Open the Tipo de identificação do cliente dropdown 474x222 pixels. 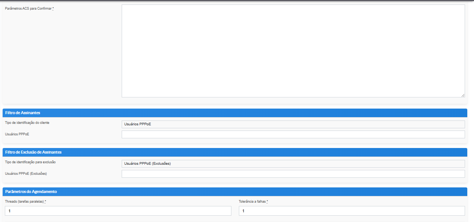click(293, 124)
